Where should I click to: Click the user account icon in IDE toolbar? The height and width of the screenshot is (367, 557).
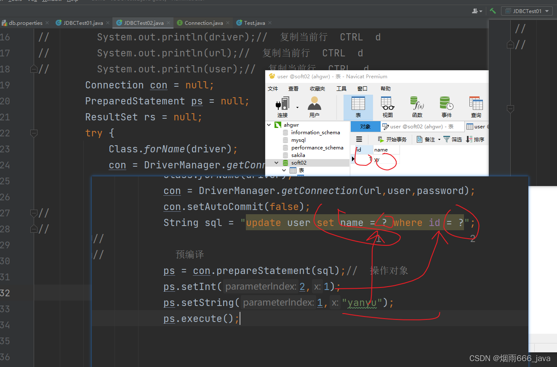click(476, 11)
